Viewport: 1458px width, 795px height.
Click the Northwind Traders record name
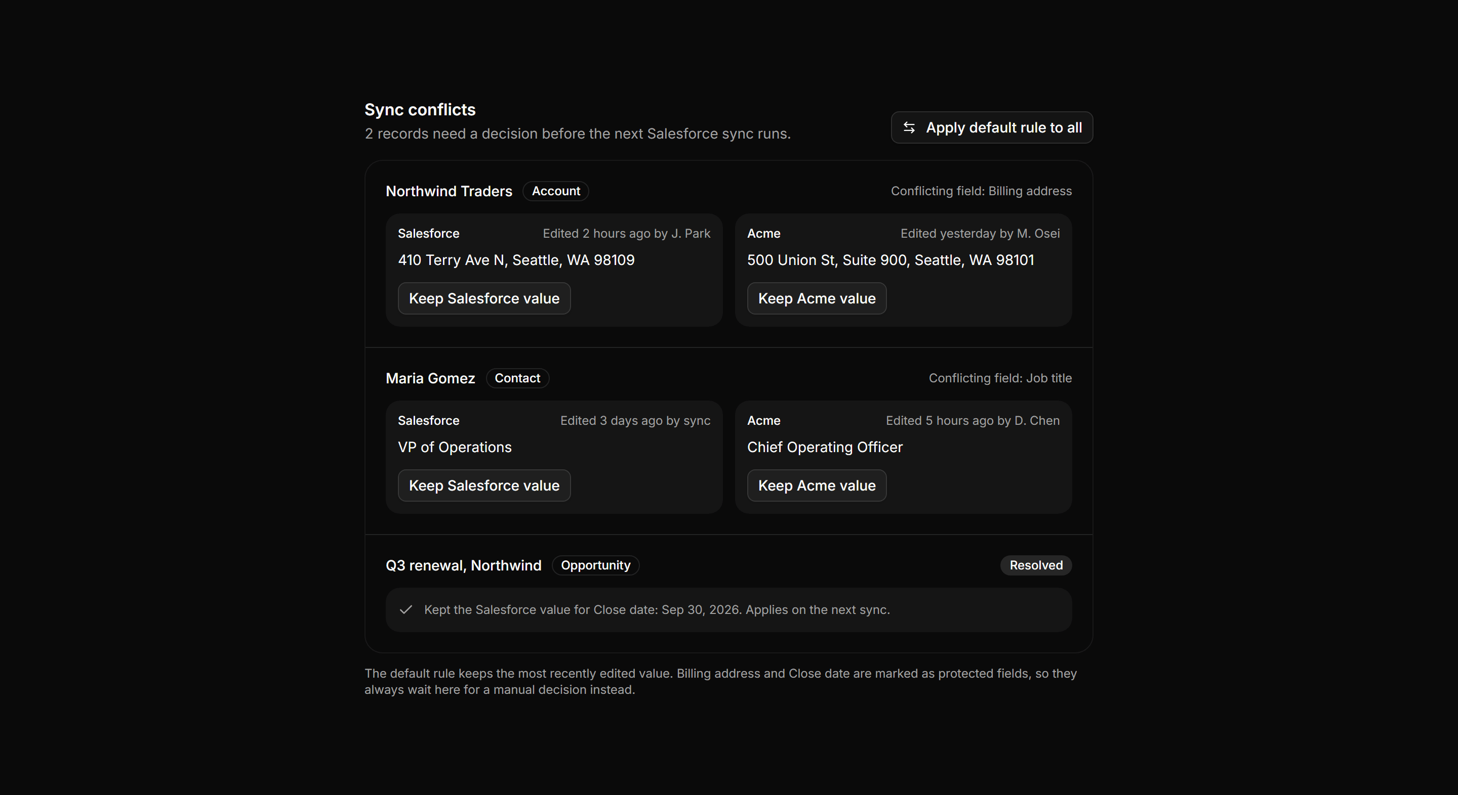click(x=449, y=191)
